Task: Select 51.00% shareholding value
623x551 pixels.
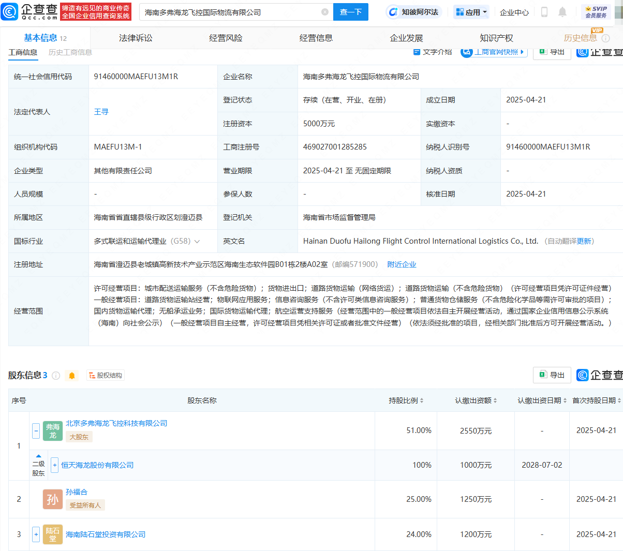Action: [x=419, y=430]
